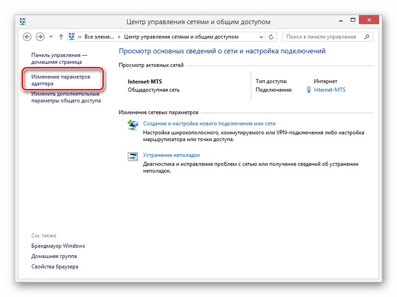Open 'Свойства браузера' link
The width and height of the screenshot is (397, 297).
point(55,267)
